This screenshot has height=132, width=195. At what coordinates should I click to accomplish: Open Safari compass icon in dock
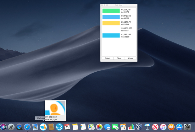pyautogui.click(x=27, y=127)
